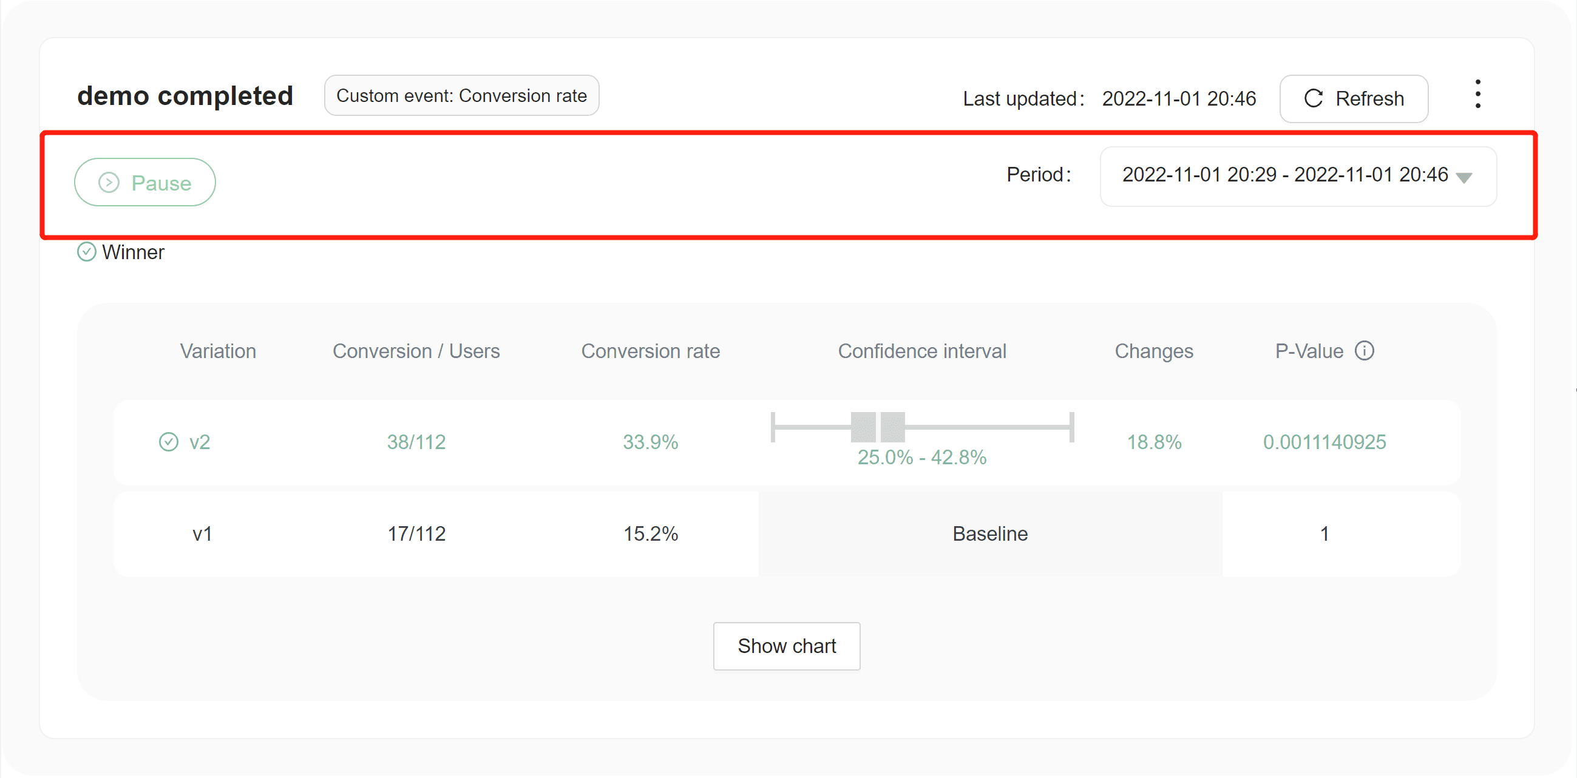Screen dimensions: 1577x778
Task: Click the Conversion rate column header
Action: click(650, 351)
